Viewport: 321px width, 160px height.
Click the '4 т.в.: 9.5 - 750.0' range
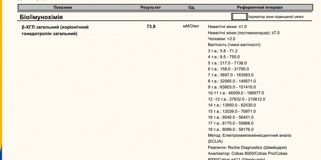[x=224, y=57]
